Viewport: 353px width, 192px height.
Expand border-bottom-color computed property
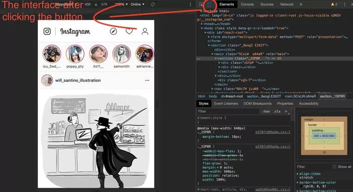pos(298,182)
